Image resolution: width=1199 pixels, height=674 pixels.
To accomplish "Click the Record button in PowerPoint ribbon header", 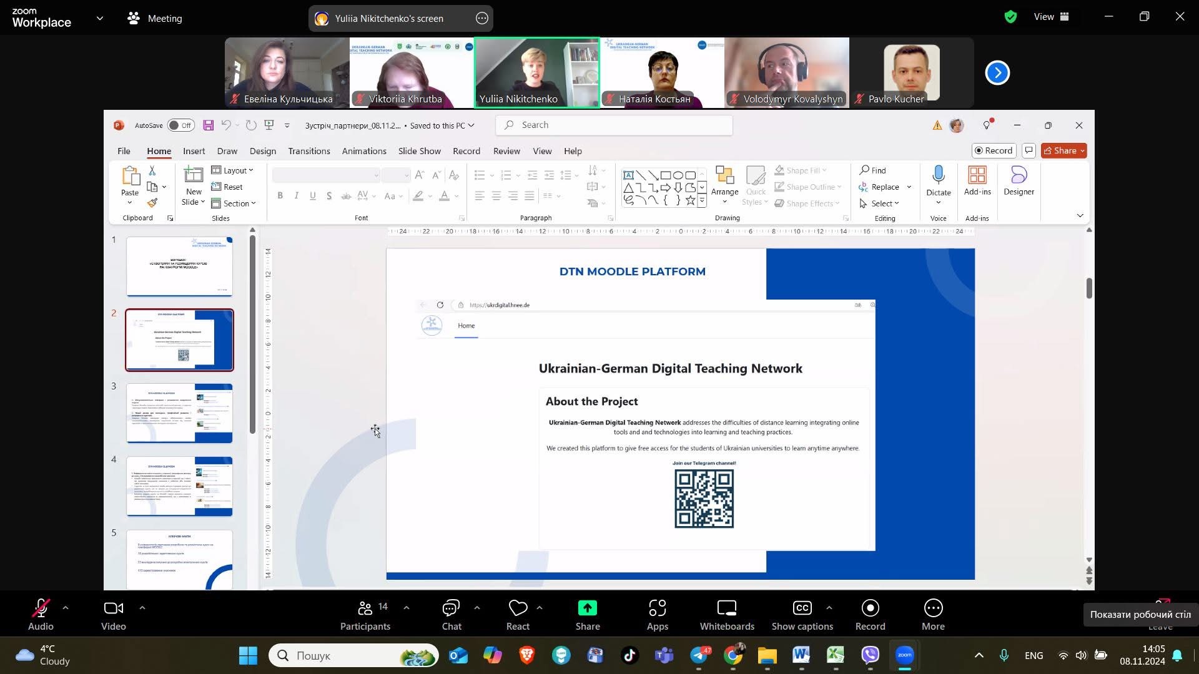I will coord(994,150).
